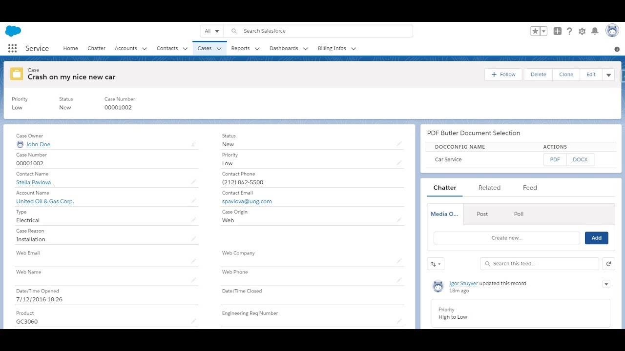Image resolution: width=625 pixels, height=351 pixels.
Task: Edit Product field pencil icon
Action: point(193,321)
